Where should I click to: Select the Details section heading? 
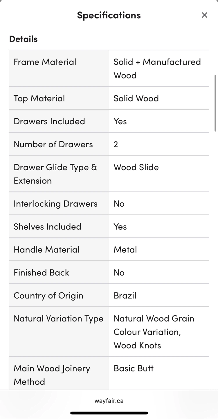tap(24, 39)
